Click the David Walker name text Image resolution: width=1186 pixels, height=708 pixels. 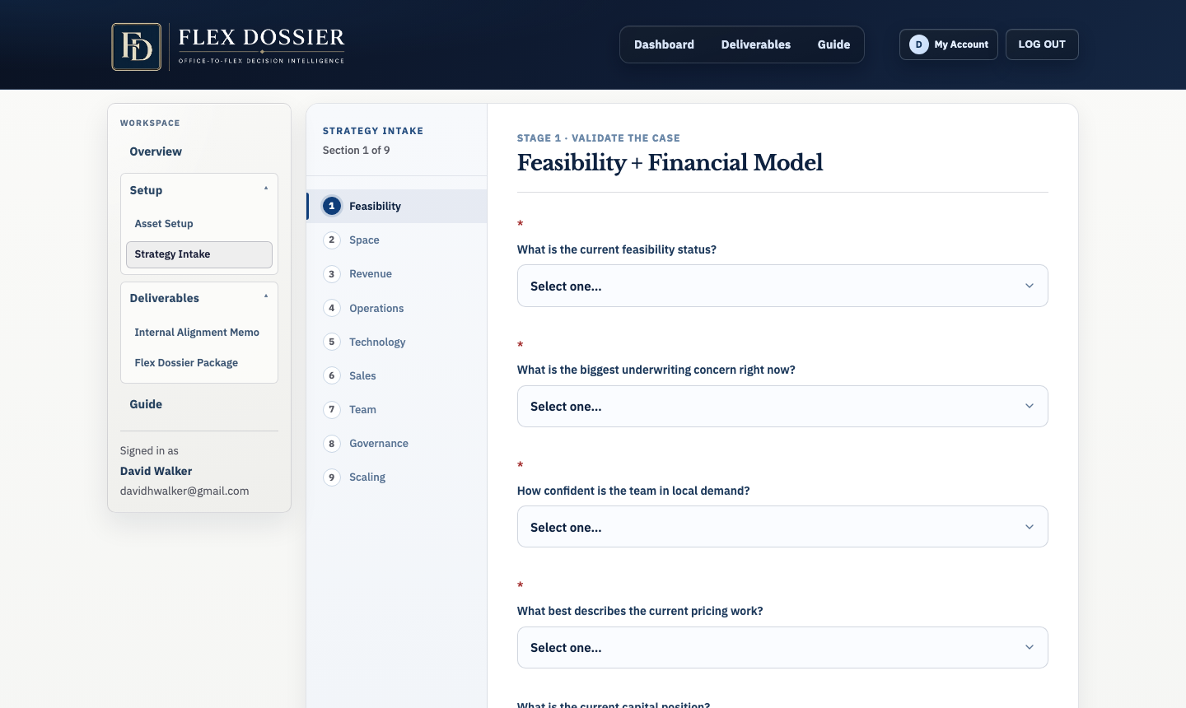pos(156,471)
